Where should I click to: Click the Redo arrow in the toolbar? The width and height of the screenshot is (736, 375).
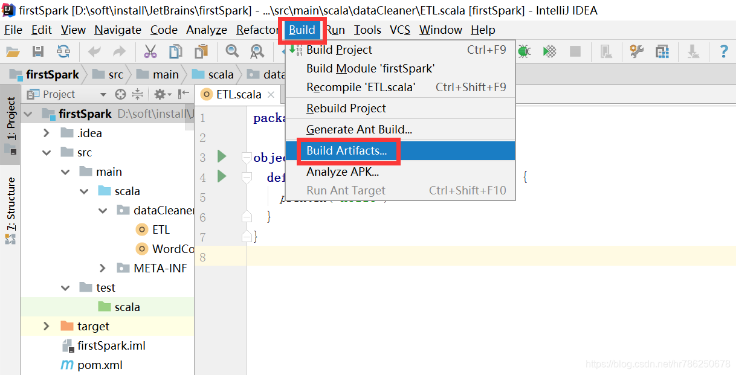pos(120,52)
